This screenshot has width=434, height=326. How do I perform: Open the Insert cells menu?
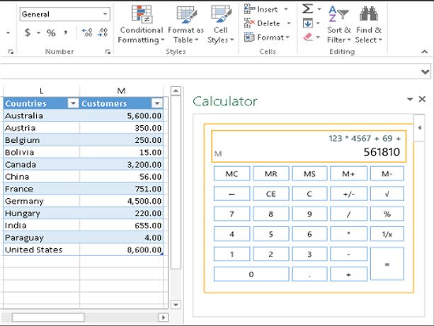pos(266,9)
